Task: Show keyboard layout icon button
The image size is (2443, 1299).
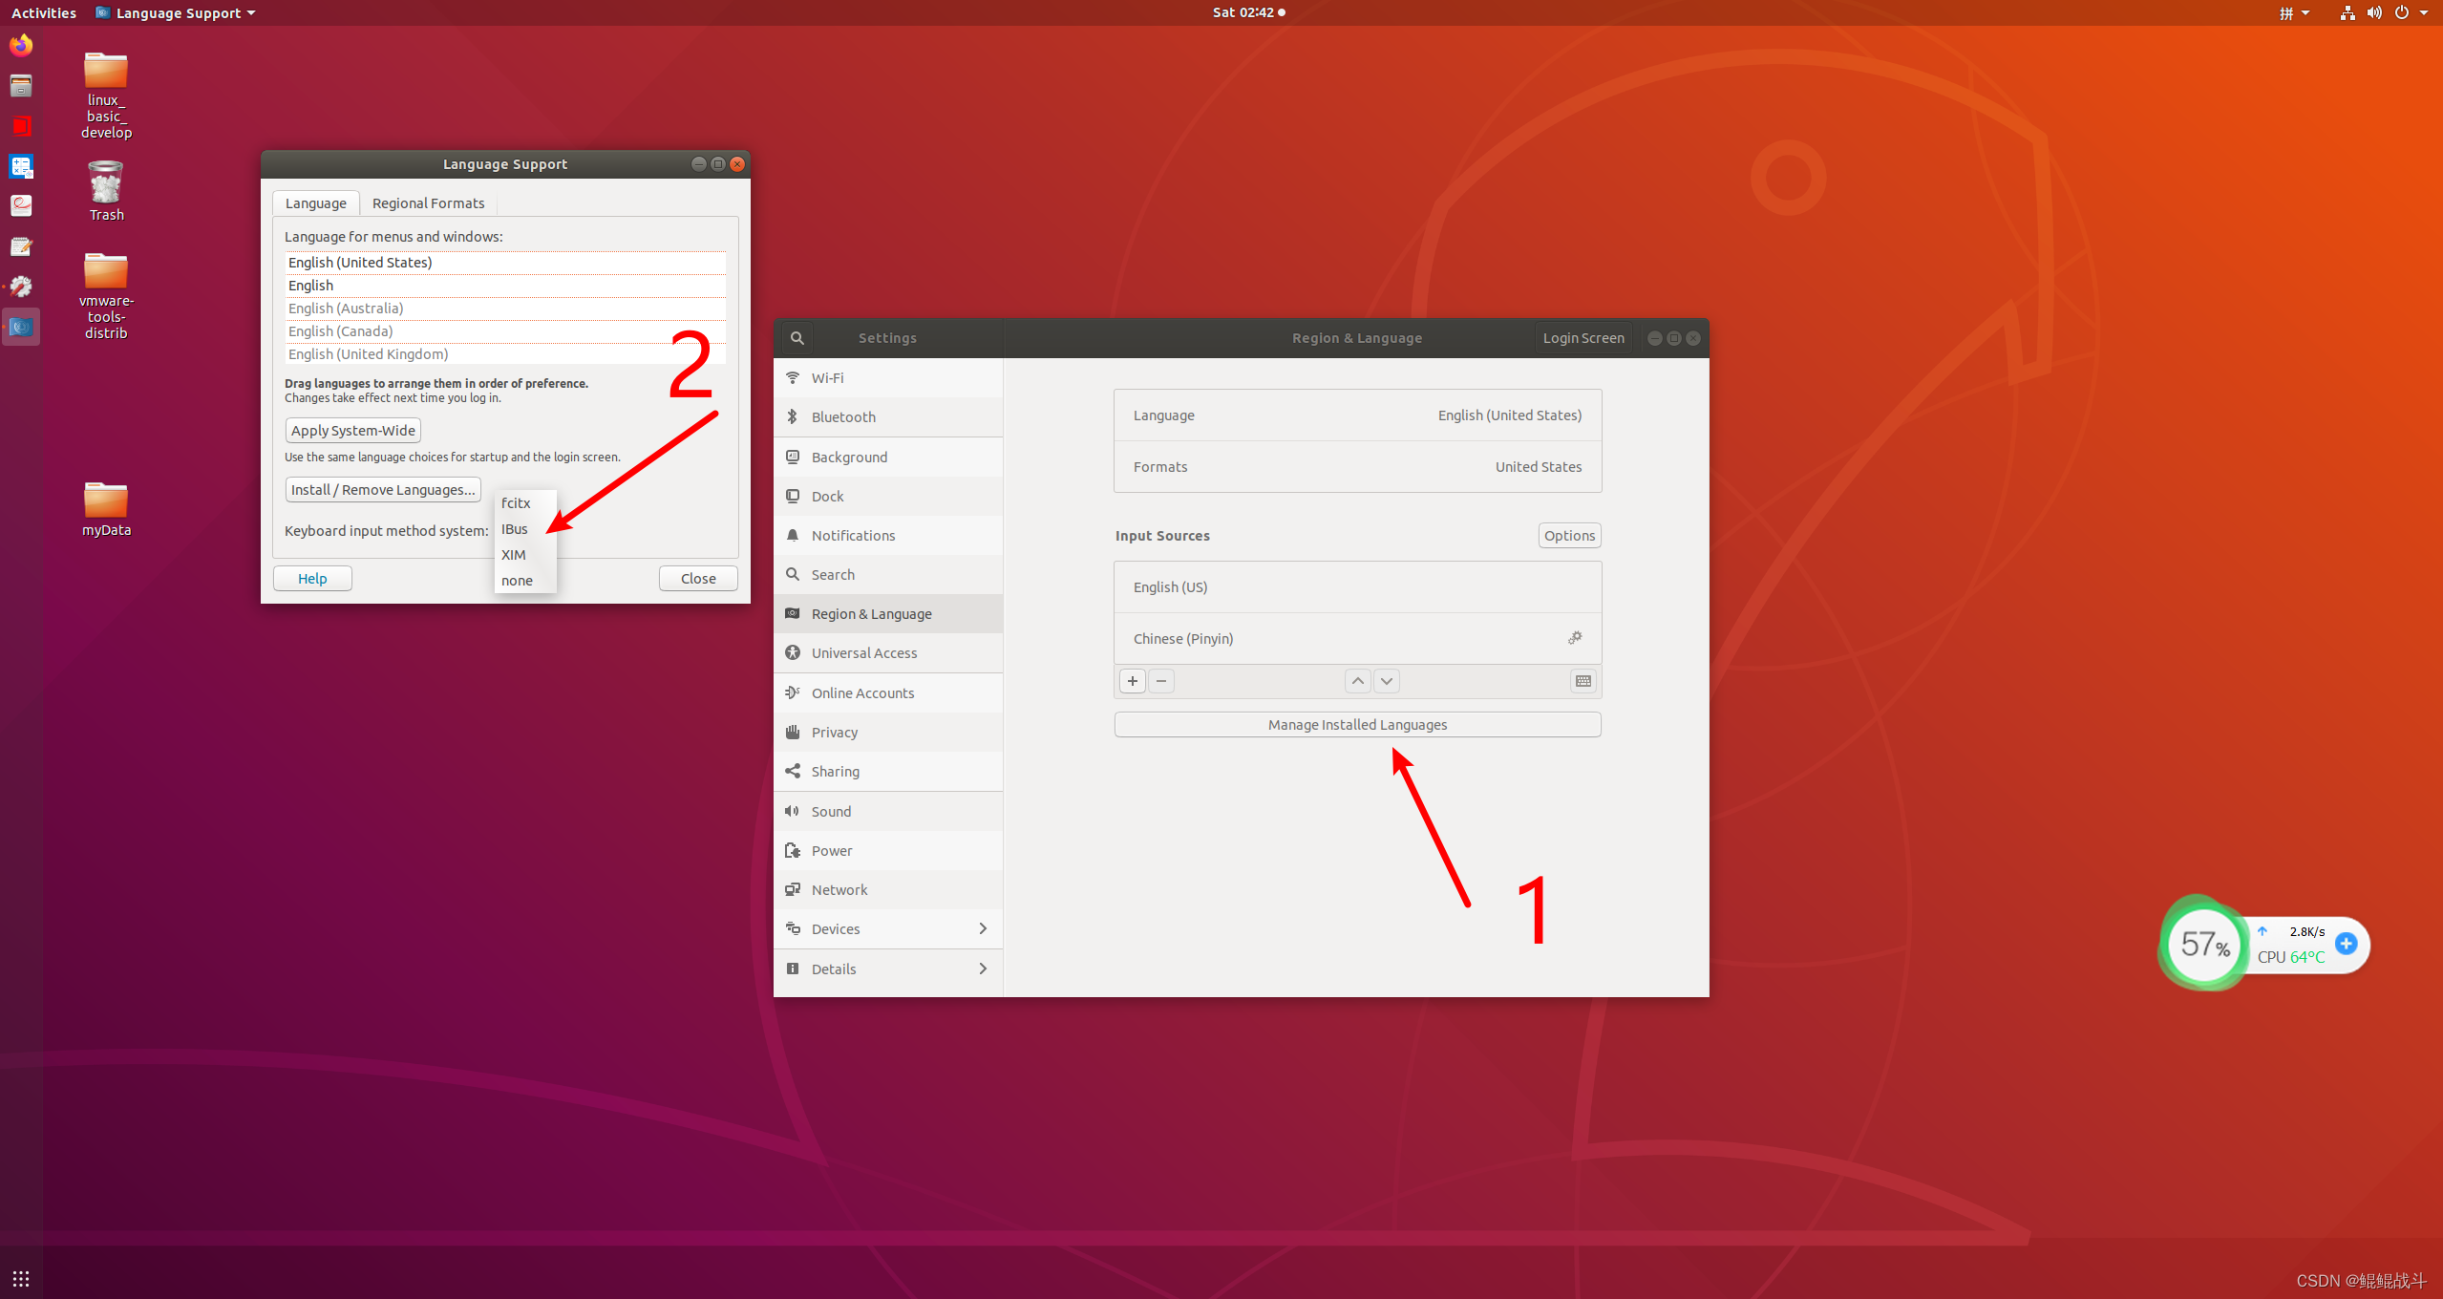Action: [x=1583, y=681]
